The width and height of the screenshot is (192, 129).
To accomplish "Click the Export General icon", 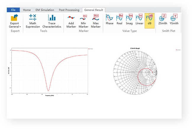I will point(14,17).
